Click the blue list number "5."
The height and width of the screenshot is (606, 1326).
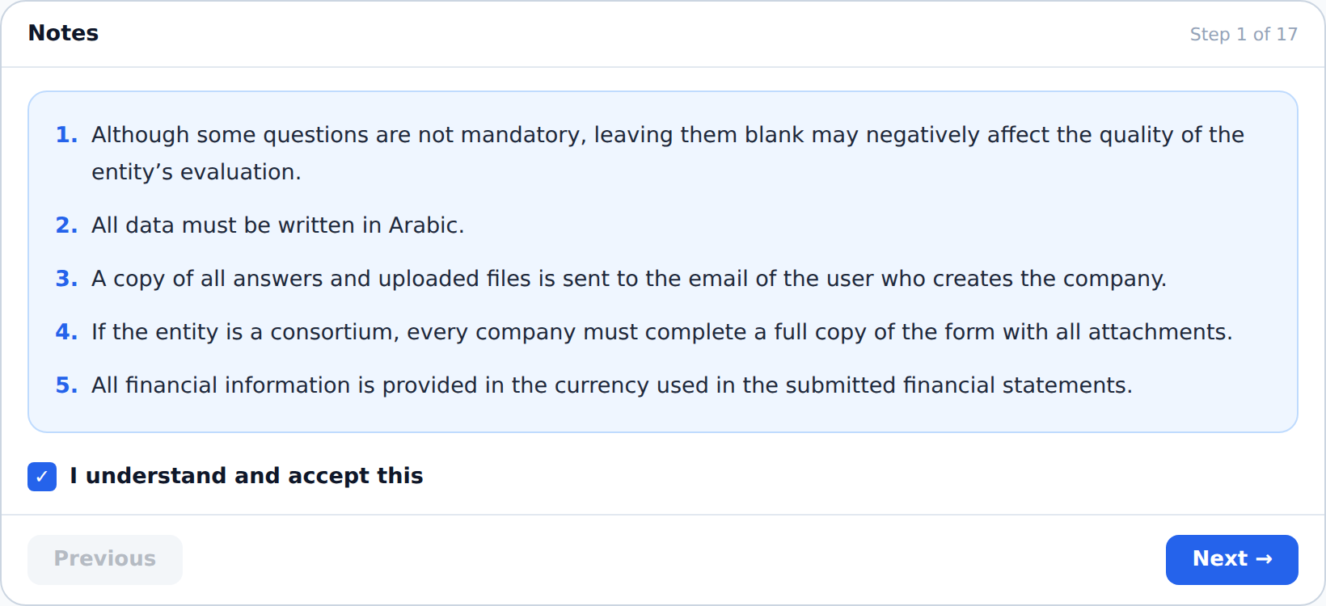(x=66, y=385)
